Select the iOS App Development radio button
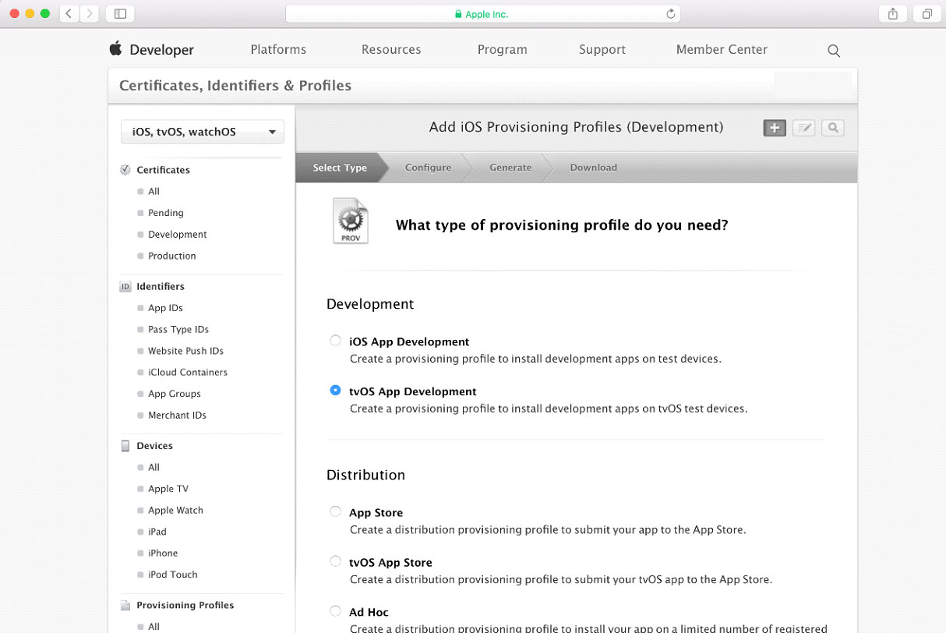The image size is (946, 633). point(335,341)
